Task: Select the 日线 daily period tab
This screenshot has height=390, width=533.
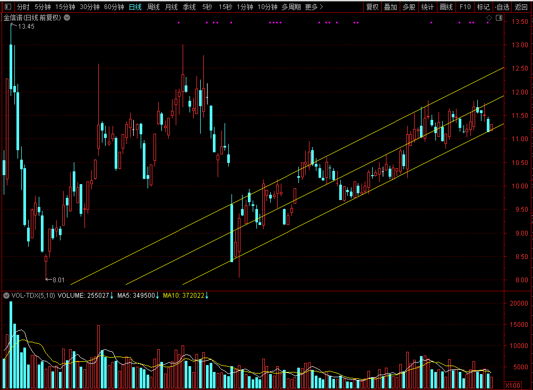Action: [x=135, y=7]
